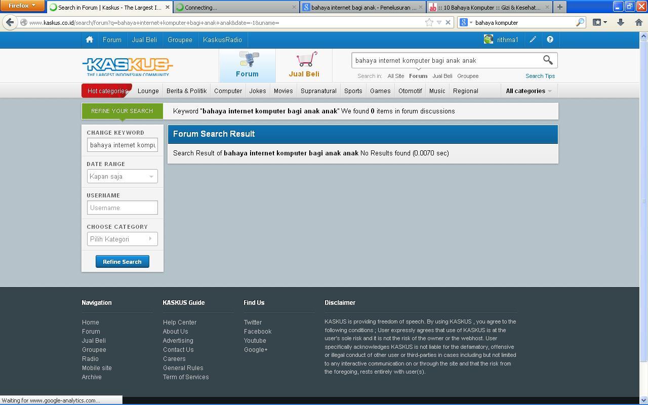The image size is (648, 405).
Task: Open the Supranatural category
Action: click(318, 91)
